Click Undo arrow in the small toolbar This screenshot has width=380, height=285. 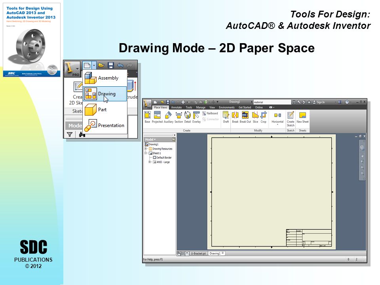120,65
